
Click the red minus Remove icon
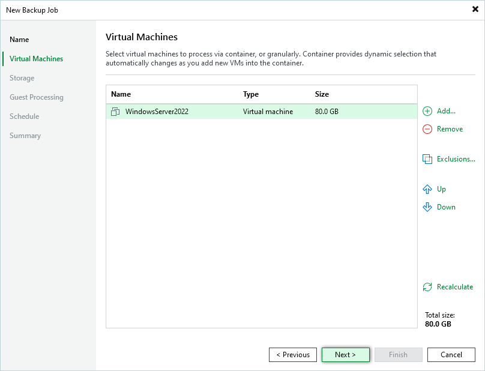coord(427,129)
